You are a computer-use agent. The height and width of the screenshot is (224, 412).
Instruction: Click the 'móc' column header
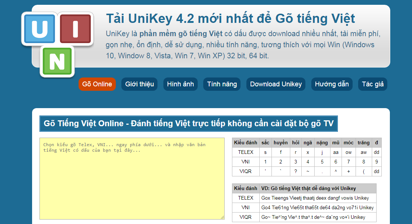click(349, 143)
